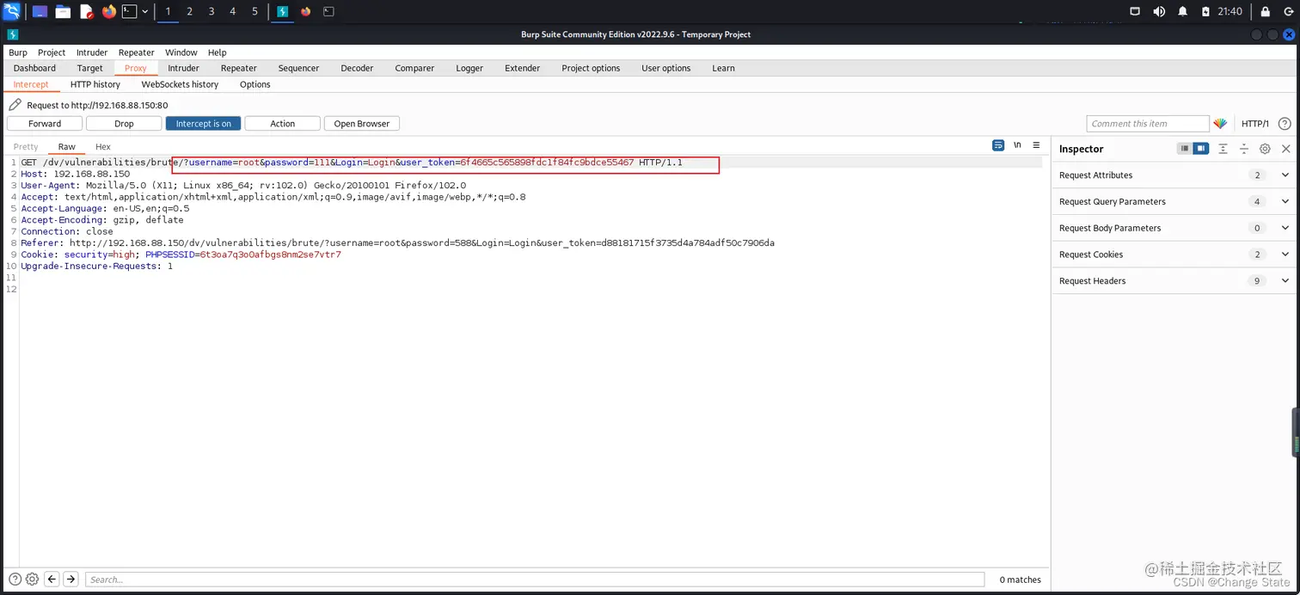1300x595 pixels.
Task: Toggle showing non-printable characters (\n)
Action: click(1018, 145)
